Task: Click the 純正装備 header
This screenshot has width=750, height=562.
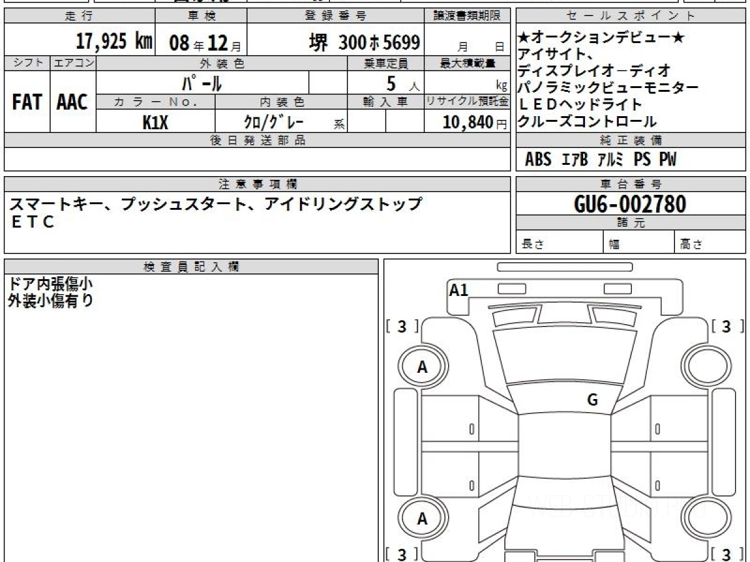Action: pyautogui.click(x=631, y=140)
